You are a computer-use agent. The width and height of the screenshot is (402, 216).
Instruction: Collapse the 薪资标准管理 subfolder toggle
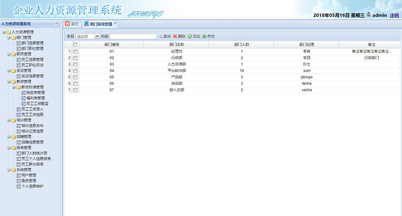pyautogui.click(x=14, y=87)
